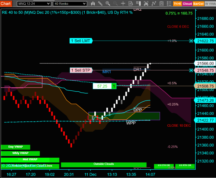216x178 pixels.
Task: Click the 14:07 time axis label
Action: click(150, 175)
